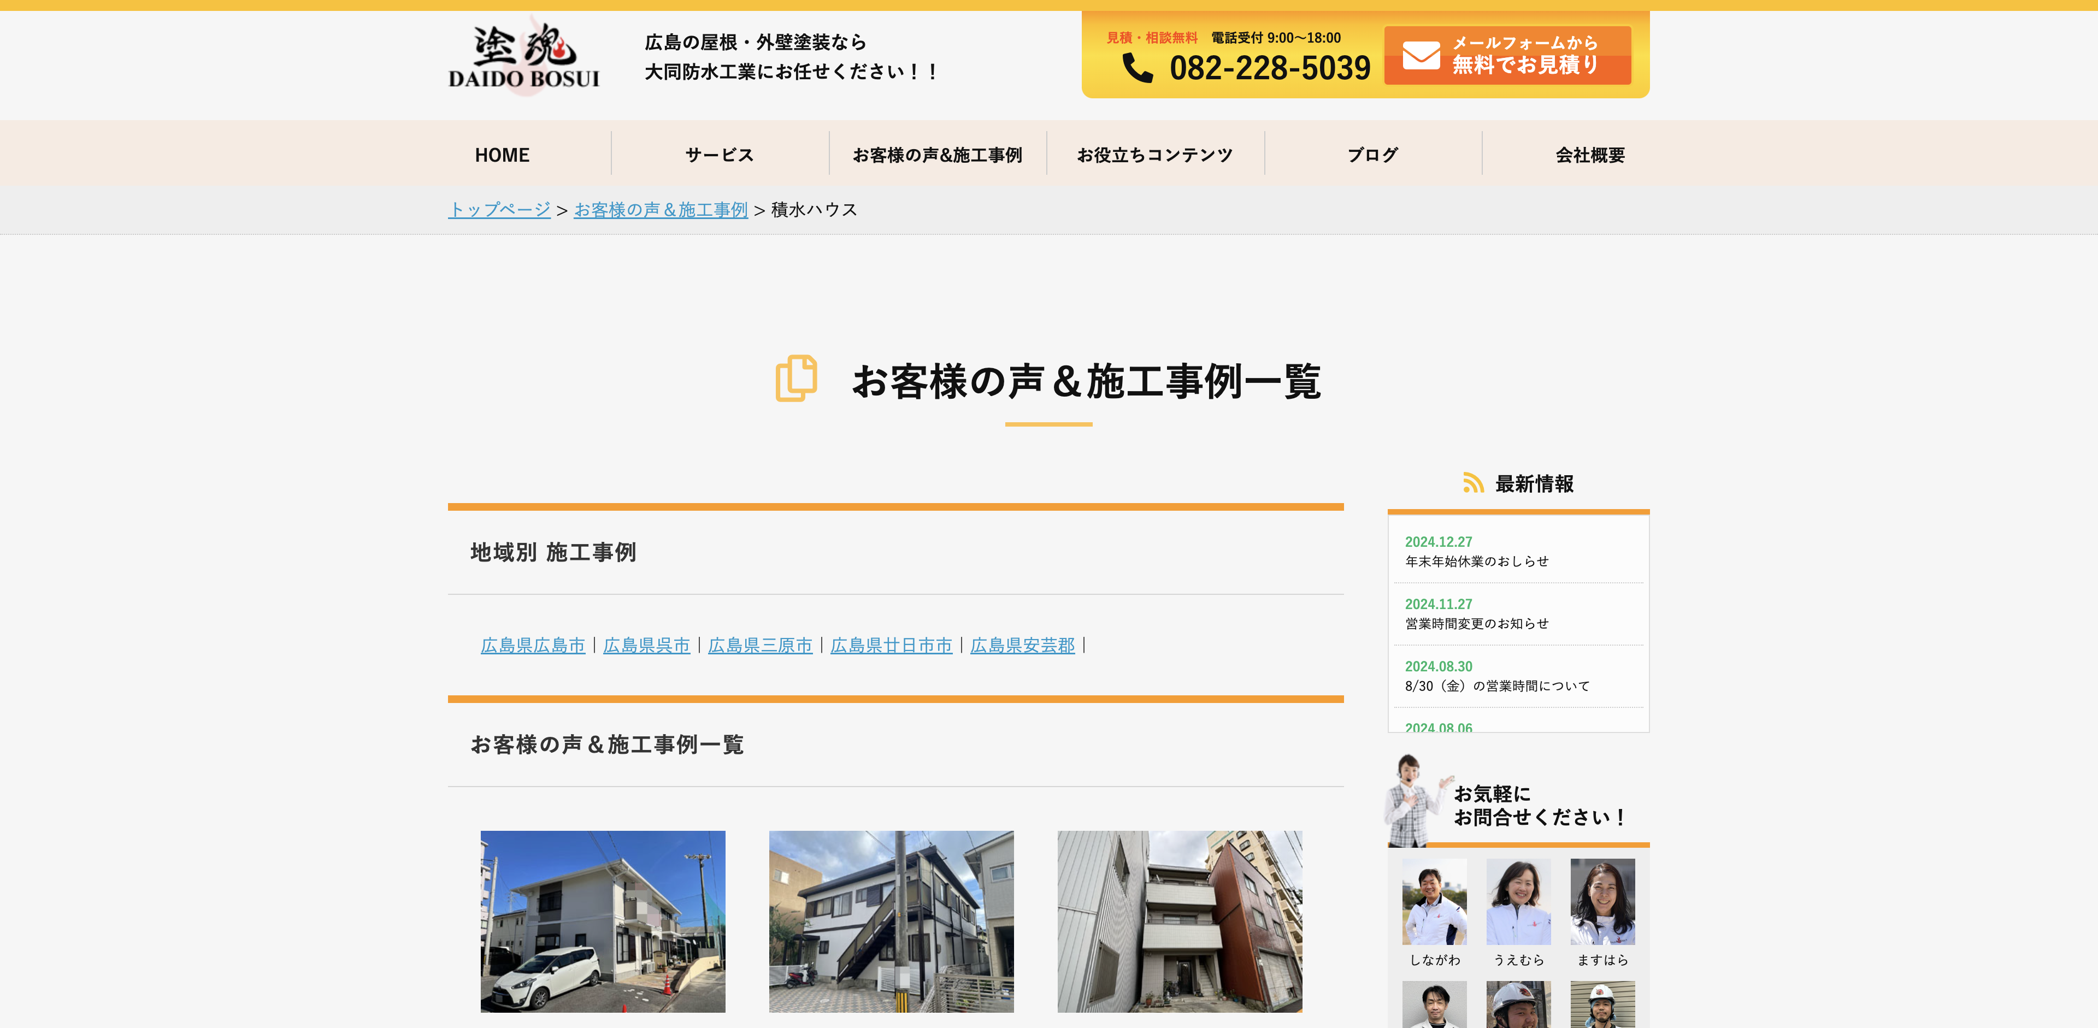The width and height of the screenshot is (2098, 1028).
Task: Click お客様の声＆施工事例 breadcrumb link
Action: tap(661, 210)
